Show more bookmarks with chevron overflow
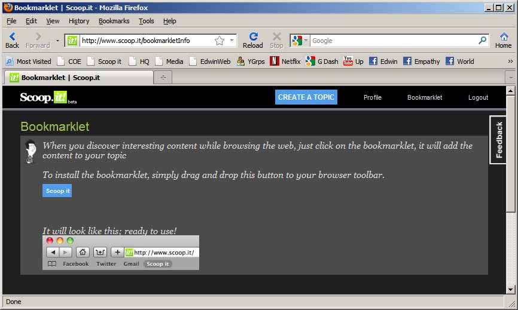Image resolution: width=518 pixels, height=310 pixels. (510, 61)
